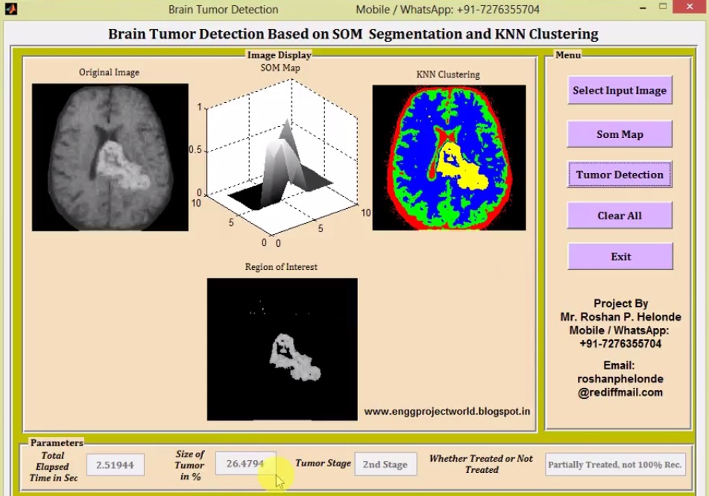The height and width of the screenshot is (496, 709).
Task: Click the Clear All button
Action: 620,215
